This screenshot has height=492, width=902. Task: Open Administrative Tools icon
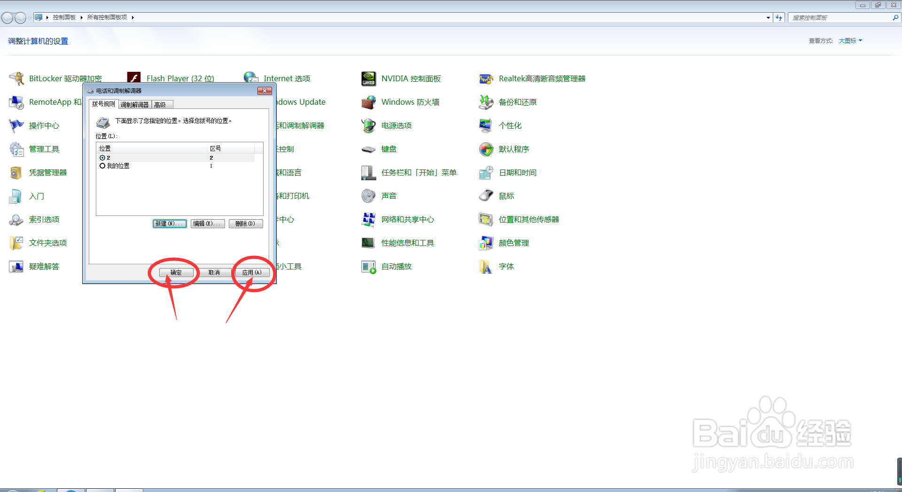tap(16, 149)
